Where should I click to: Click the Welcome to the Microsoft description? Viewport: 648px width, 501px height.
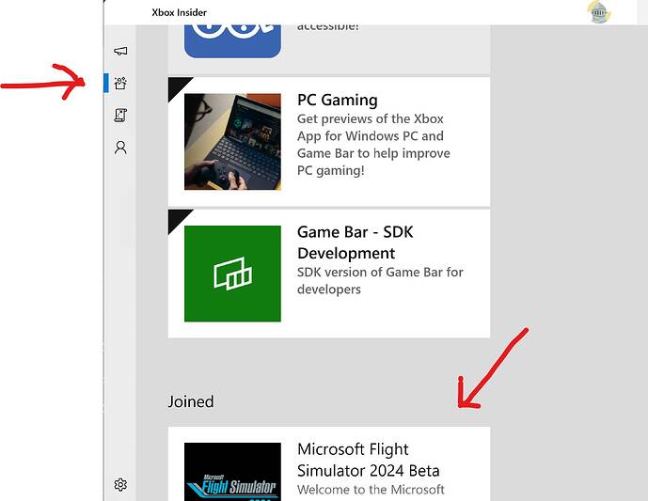tap(371, 490)
